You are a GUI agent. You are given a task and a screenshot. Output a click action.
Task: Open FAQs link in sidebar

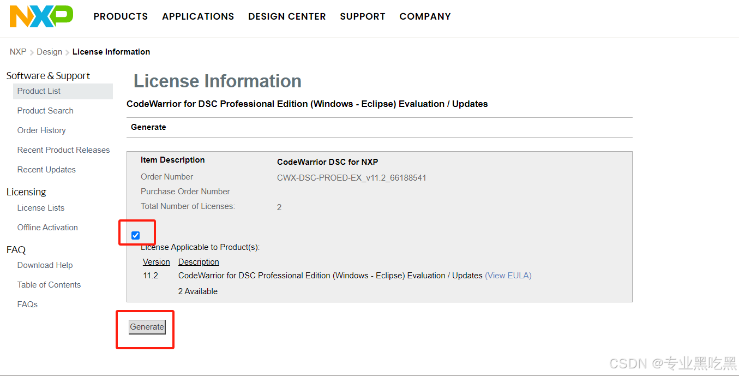(x=27, y=305)
